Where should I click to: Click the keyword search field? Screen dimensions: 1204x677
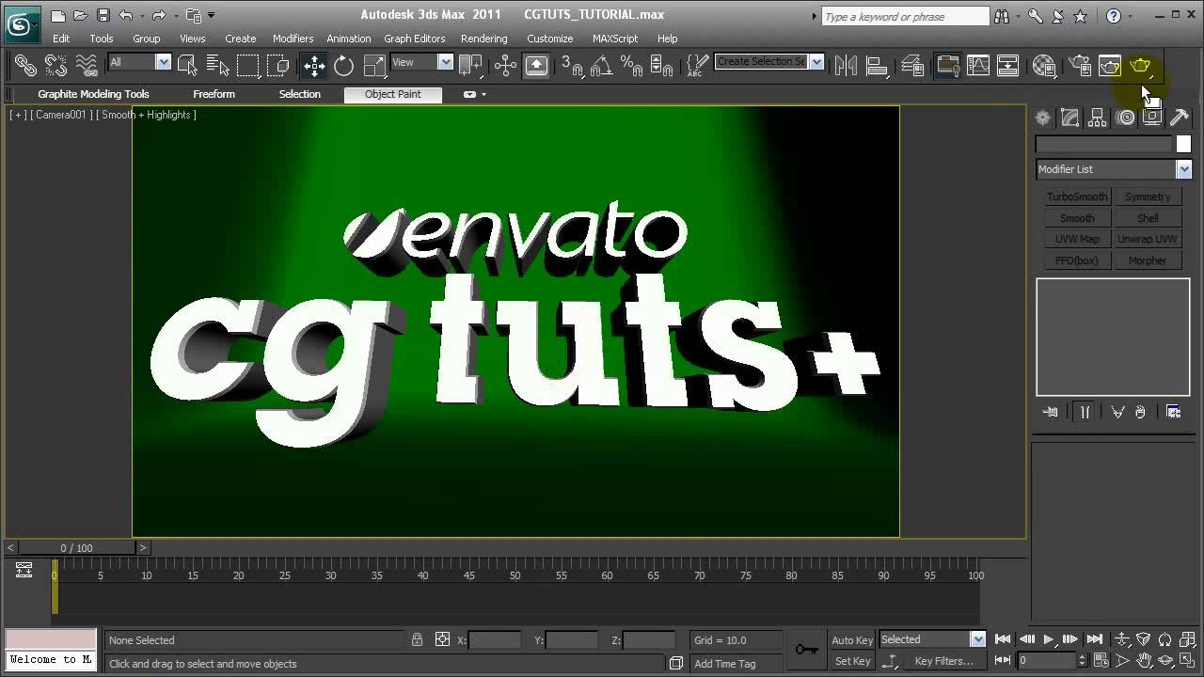click(905, 17)
